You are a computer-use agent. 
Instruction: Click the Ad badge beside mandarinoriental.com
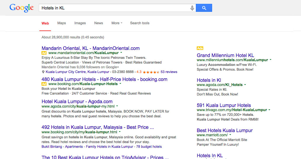[x=44, y=53]
